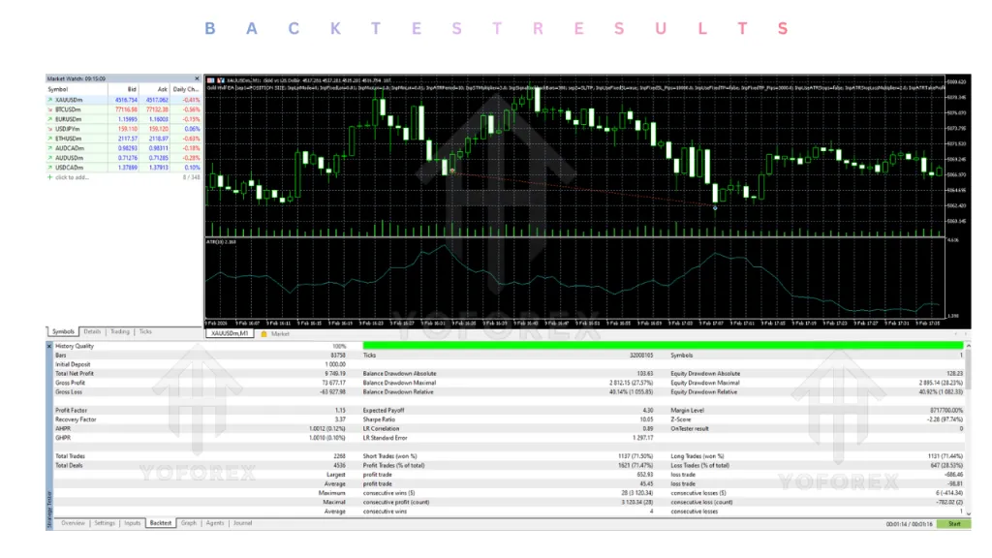Click the 'click to add...' symbol field

72,177
